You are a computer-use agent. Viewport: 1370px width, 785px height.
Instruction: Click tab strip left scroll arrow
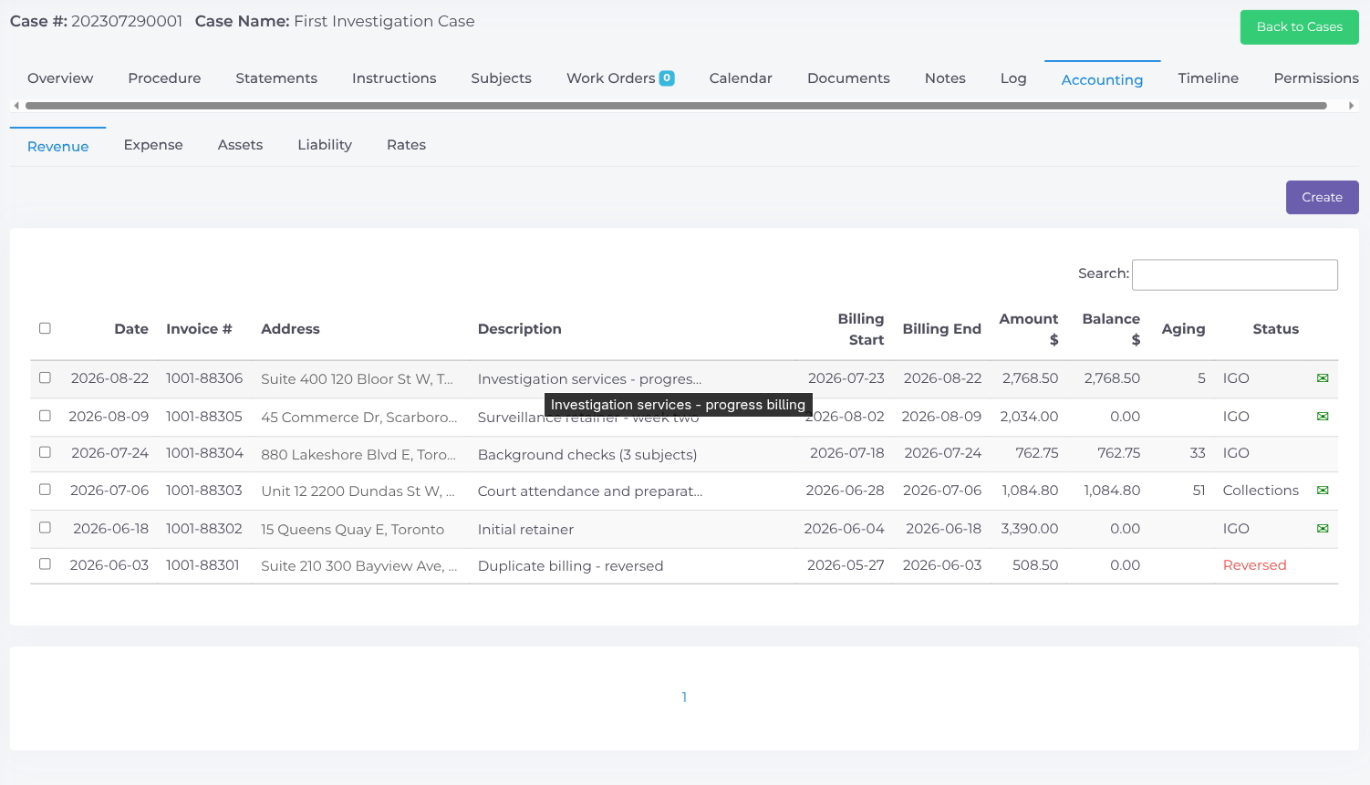16,106
